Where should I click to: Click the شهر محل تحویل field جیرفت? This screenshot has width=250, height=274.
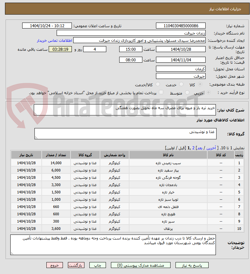coord(181,76)
